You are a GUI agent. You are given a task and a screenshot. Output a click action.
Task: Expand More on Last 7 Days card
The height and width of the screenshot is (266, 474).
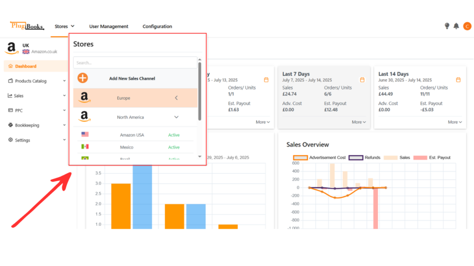(359, 122)
